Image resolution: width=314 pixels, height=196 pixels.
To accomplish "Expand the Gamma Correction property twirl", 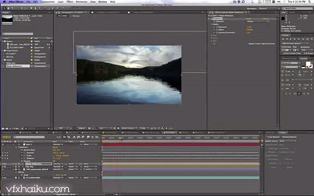I will [x=214, y=33].
